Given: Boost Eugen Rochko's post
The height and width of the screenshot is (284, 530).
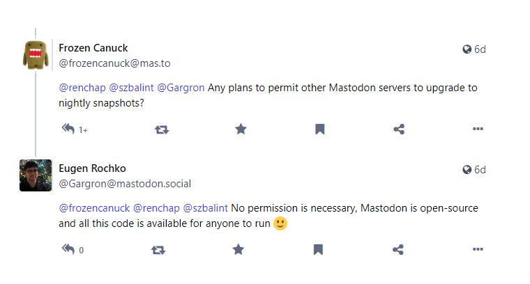Looking at the screenshot, I should (x=158, y=250).
